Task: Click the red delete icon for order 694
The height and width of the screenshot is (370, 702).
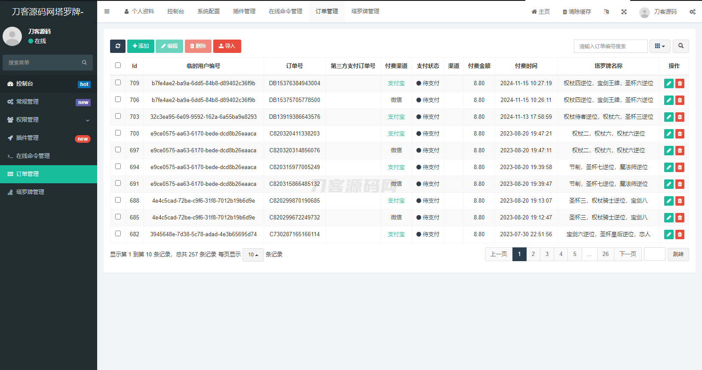Action: click(x=680, y=167)
